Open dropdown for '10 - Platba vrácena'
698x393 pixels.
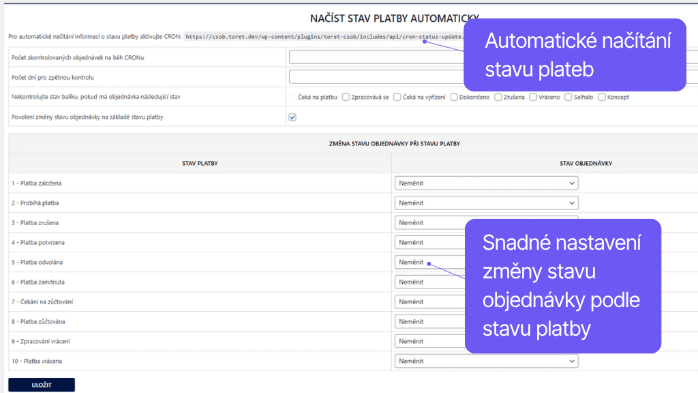coord(487,361)
